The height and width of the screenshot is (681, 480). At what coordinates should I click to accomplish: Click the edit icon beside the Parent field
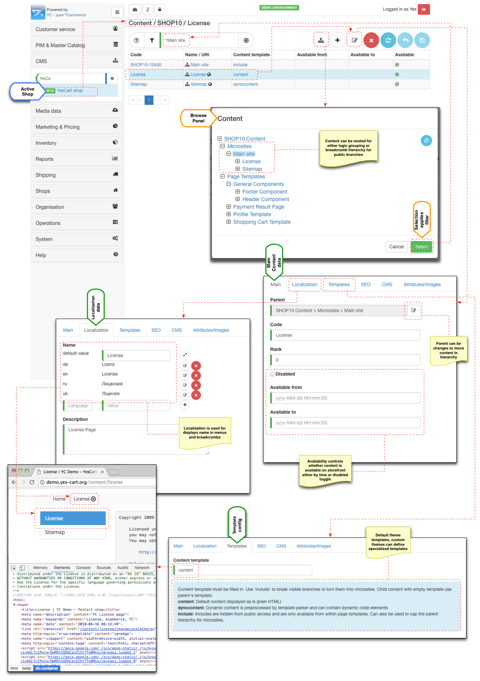coord(414,311)
